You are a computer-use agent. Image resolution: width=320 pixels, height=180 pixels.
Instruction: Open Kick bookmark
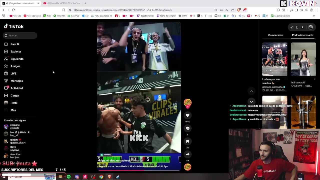pyautogui.click(x=47, y=16)
